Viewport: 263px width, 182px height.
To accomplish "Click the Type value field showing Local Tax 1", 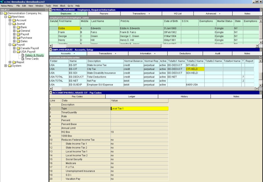I will coord(139,109).
